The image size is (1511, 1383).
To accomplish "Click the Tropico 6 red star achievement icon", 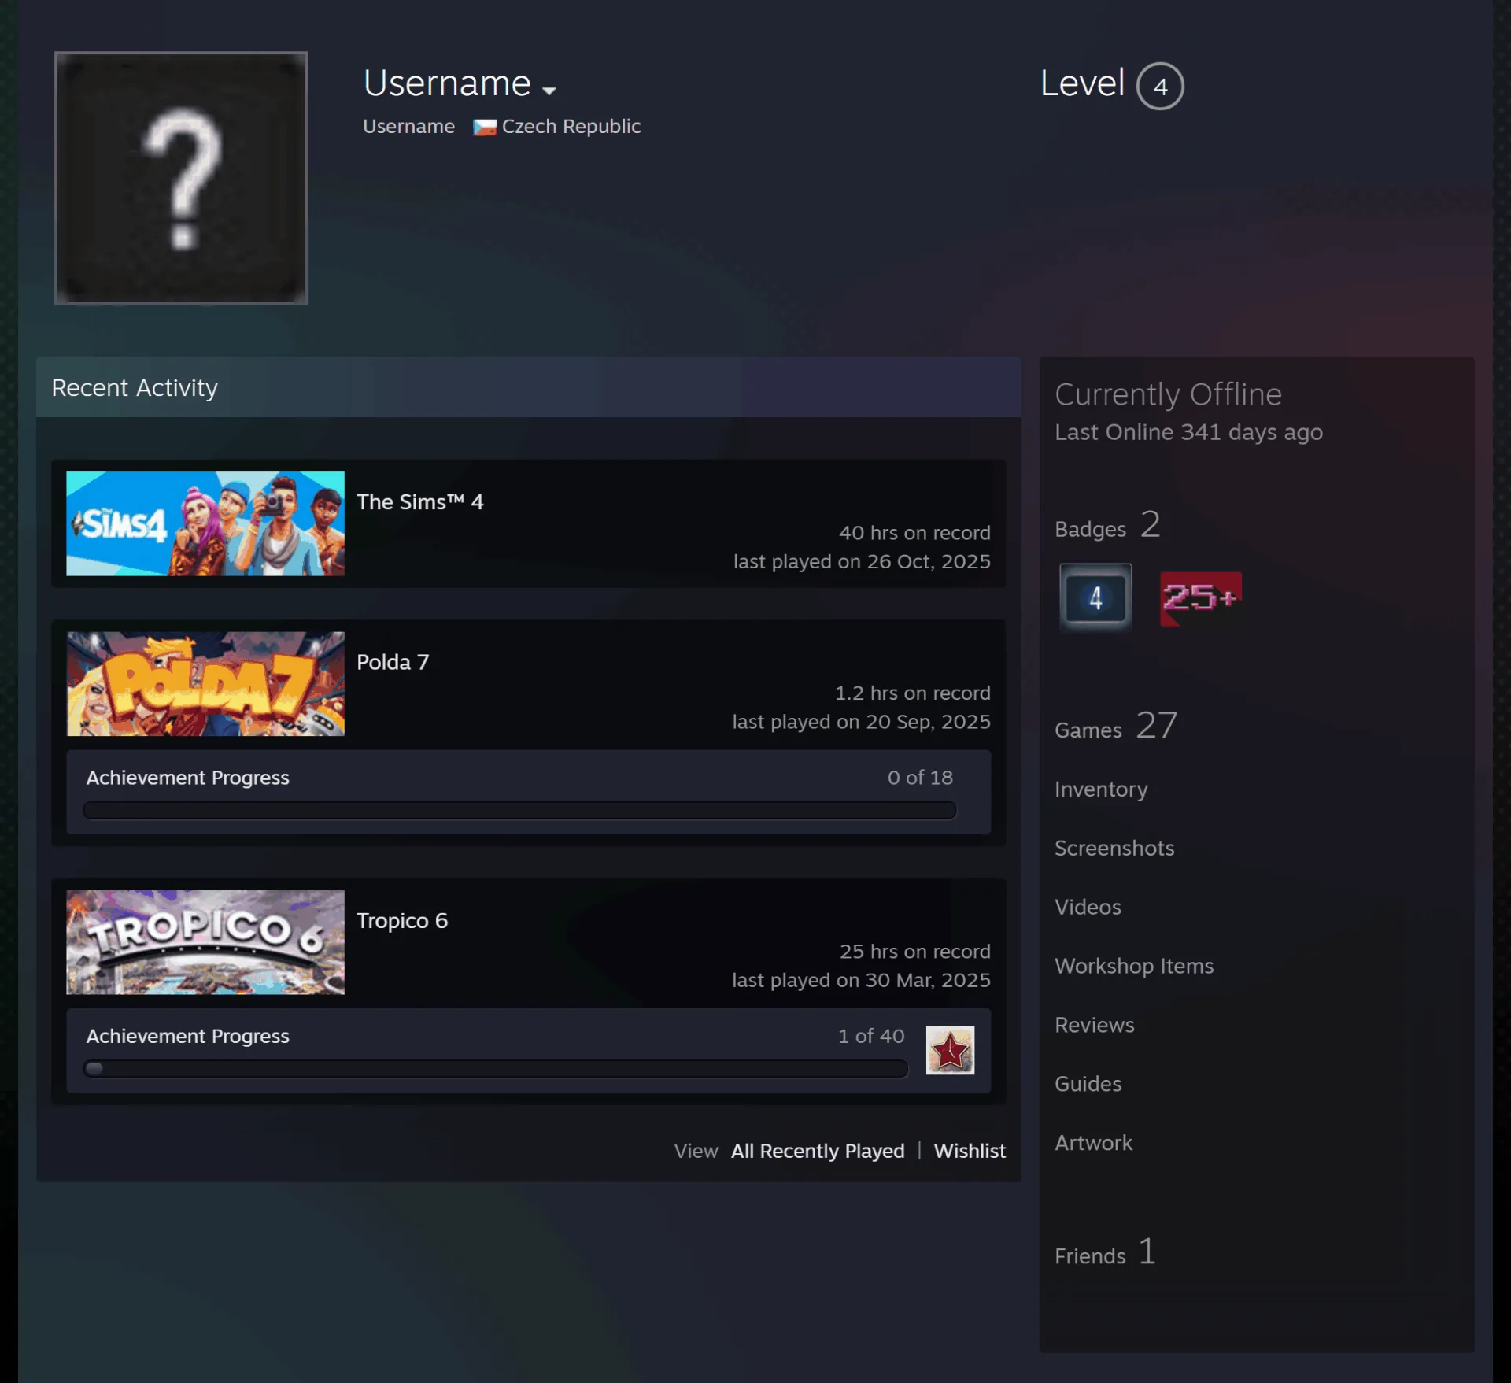I will [950, 1050].
